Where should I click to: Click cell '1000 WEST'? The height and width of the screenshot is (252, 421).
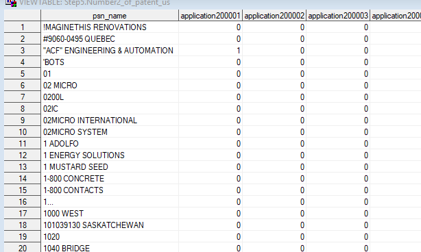point(110,214)
